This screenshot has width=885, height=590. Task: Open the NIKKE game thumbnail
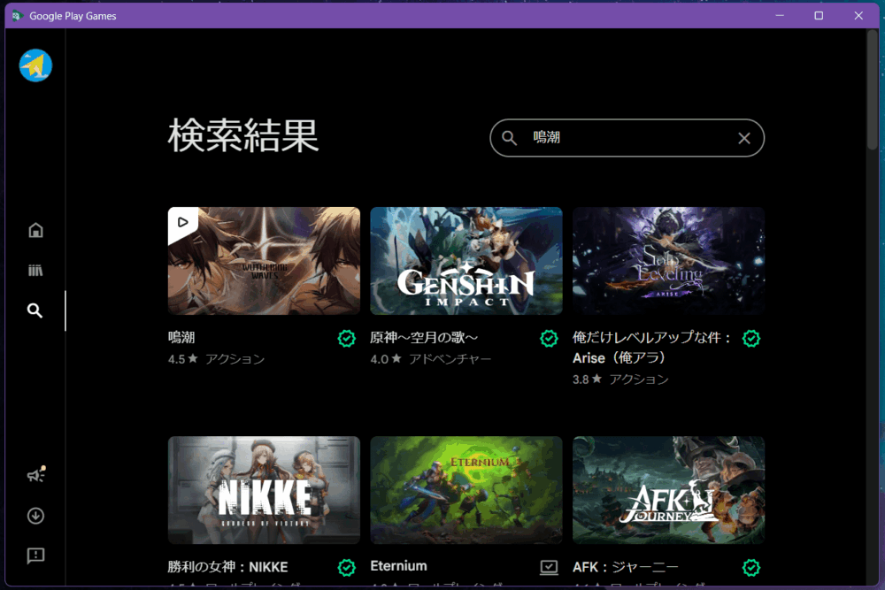click(x=264, y=489)
